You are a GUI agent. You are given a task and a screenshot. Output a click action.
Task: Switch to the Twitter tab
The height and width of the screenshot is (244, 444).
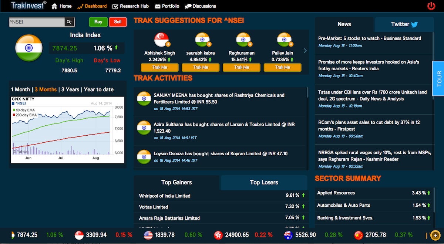(404, 24)
